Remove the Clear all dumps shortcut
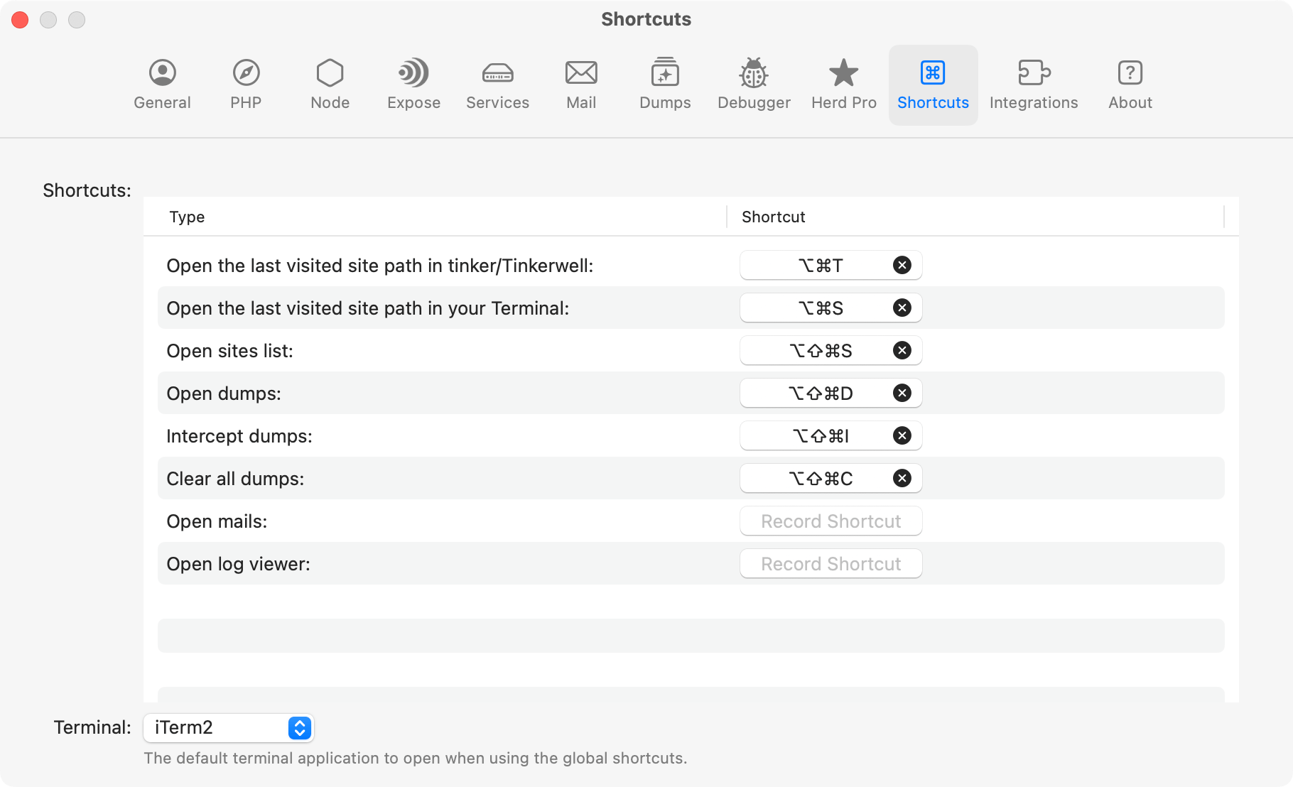1293x787 pixels. (902, 478)
